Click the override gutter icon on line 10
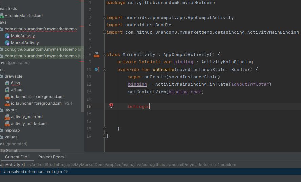Screen dimensions: 301x182 [97, 69]
